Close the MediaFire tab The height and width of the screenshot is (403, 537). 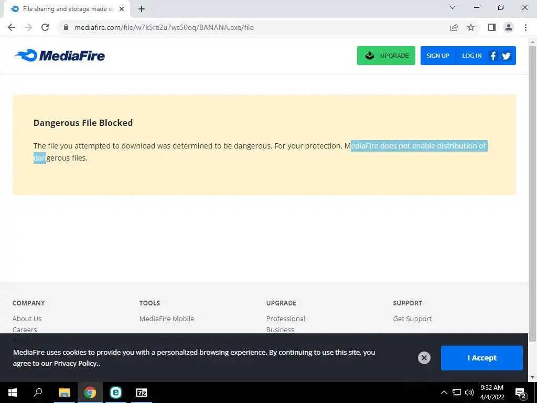tap(122, 9)
